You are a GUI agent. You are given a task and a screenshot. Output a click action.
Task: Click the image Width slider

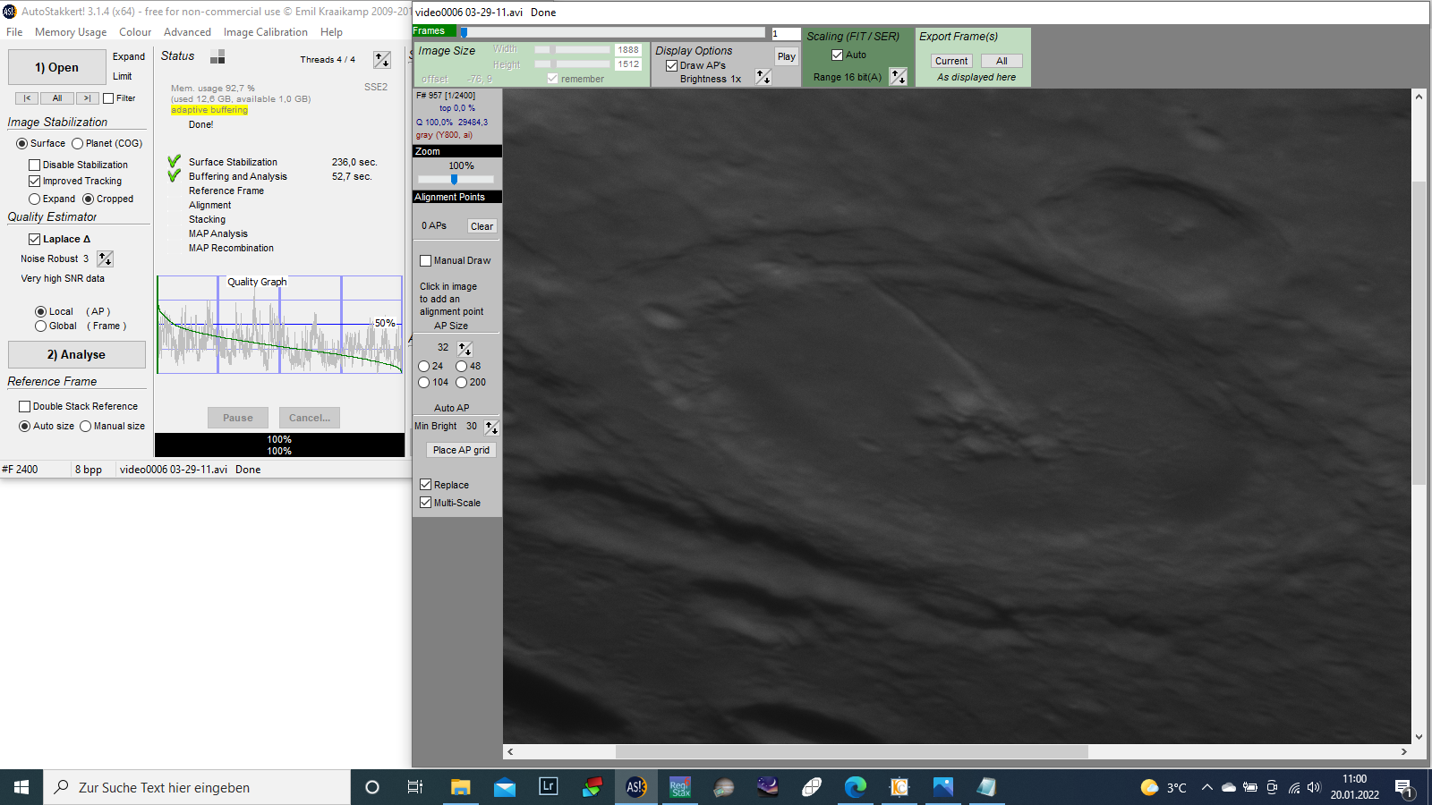pos(573,50)
